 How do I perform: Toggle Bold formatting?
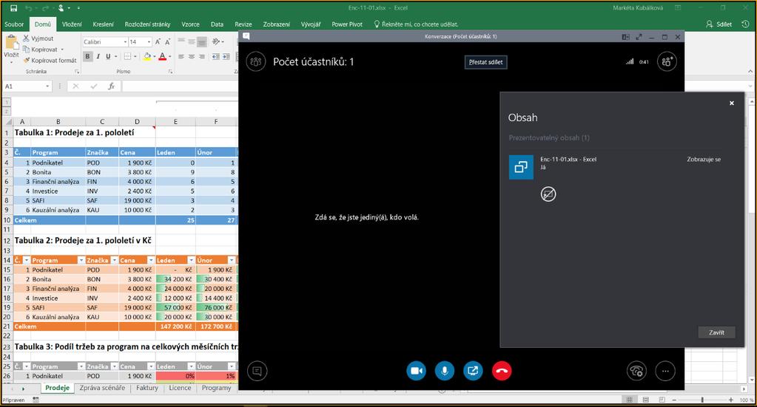[x=87, y=56]
